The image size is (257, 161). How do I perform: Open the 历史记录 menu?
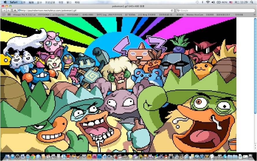pyautogui.click(x=50, y=2)
